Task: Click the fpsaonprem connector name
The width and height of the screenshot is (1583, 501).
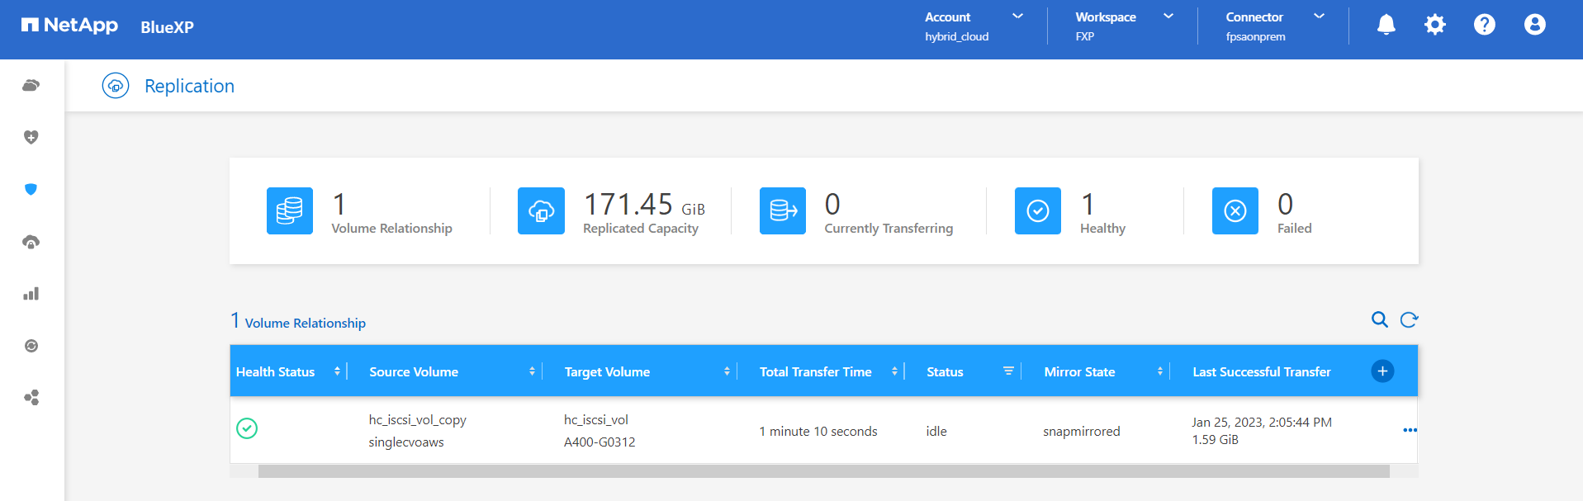Action: [x=1256, y=37]
